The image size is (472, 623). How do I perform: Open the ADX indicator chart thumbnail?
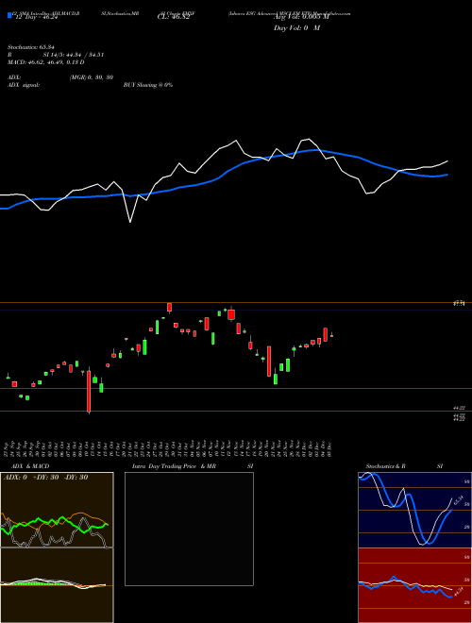pyautogui.click(x=57, y=510)
